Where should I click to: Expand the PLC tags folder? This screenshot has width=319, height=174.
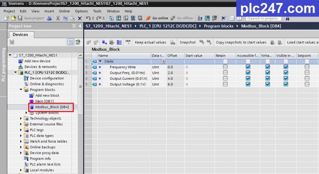[x=21, y=130]
